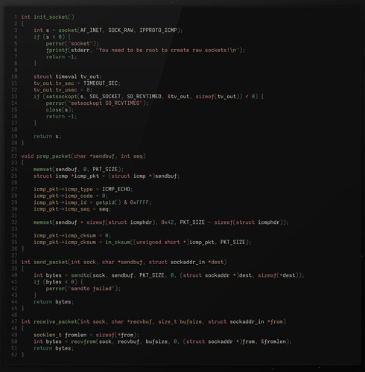Click the function name init_socket on line 1
Screen dimensions: 365x372
tap(51, 17)
